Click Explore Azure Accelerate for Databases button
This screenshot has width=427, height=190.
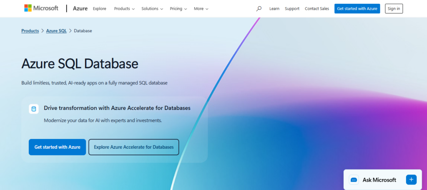point(134,147)
